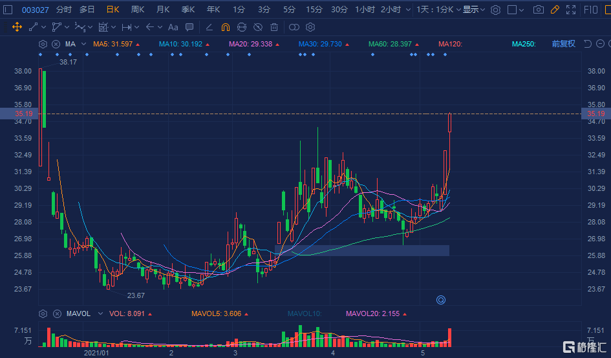Select the move/crosshair cursor tool
This screenshot has height=358, width=611.
point(17,27)
